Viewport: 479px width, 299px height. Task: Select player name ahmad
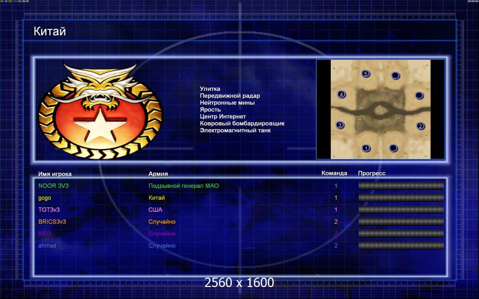(47, 245)
